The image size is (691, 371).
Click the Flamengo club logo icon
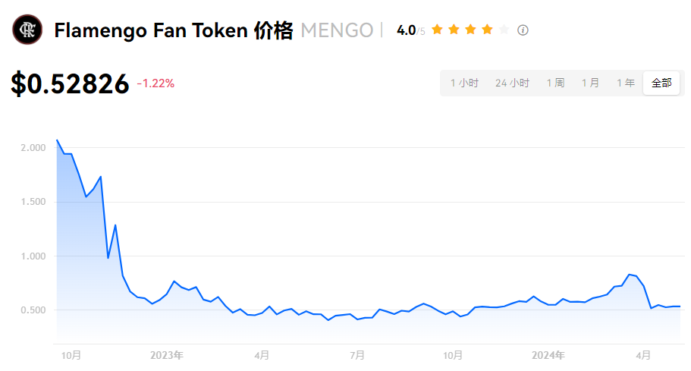click(27, 30)
